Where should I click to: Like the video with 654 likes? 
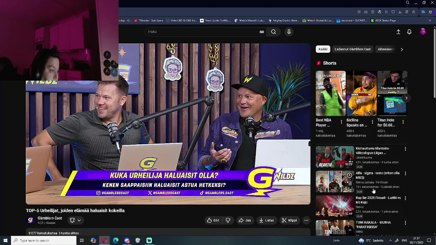point(213,220)
